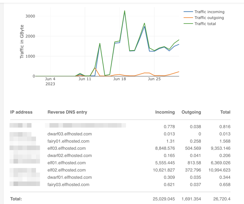This screenshot has height=204, width=244.
Task: Click the elf03.elfhosted.com hostname
Action: [x=66, y=148]
